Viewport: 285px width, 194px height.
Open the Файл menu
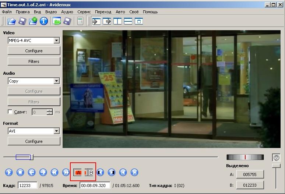point(7,12)
